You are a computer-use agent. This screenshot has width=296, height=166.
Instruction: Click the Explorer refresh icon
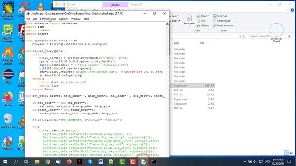(244, 36)
